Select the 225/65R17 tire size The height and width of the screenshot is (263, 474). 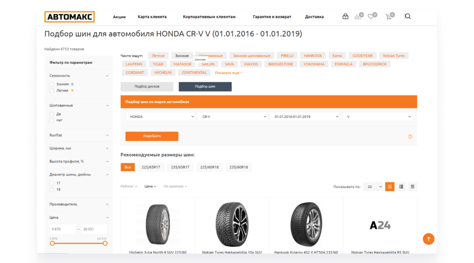(x=151, y=167)
